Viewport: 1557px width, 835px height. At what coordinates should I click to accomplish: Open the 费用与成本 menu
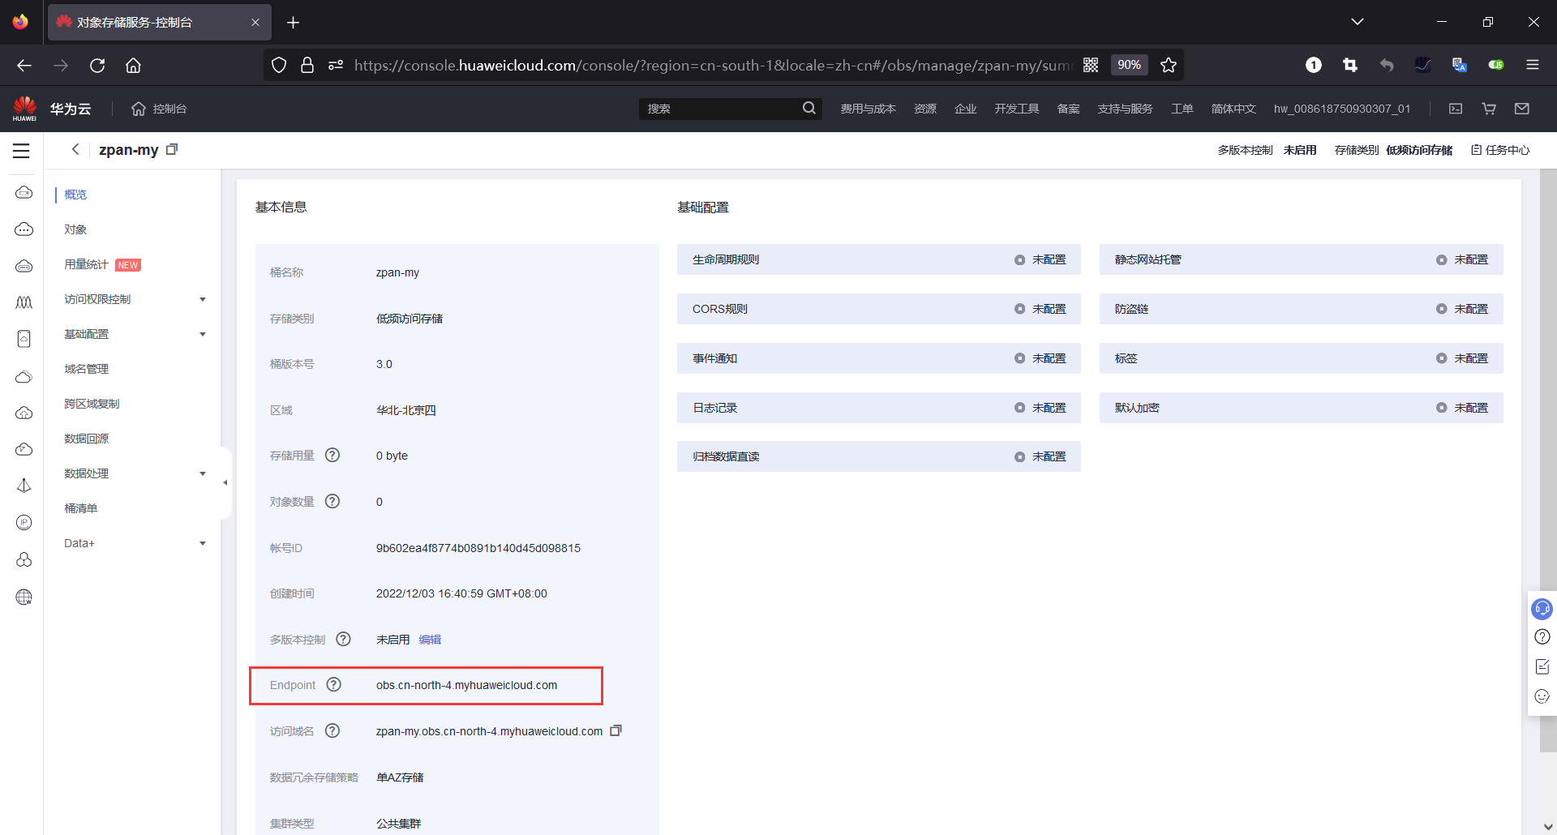pos(868,109)
